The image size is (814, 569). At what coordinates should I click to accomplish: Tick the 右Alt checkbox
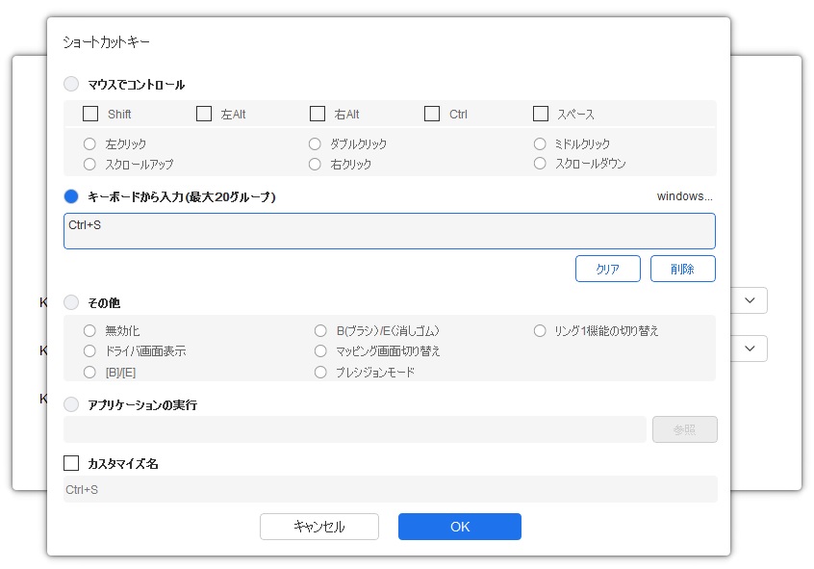tap(318, 114)
